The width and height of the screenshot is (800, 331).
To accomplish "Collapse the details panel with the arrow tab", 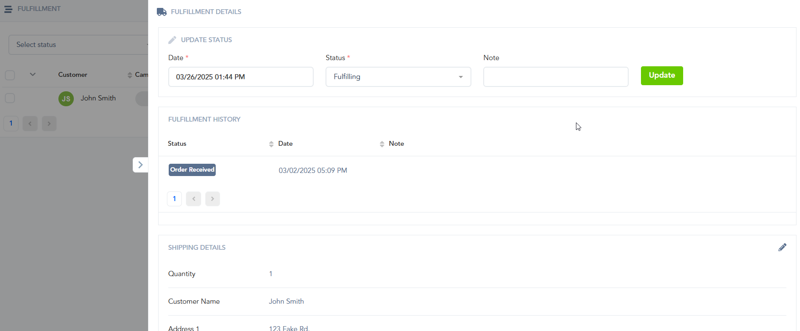I will pyautogui.click(x=140, y=165).
